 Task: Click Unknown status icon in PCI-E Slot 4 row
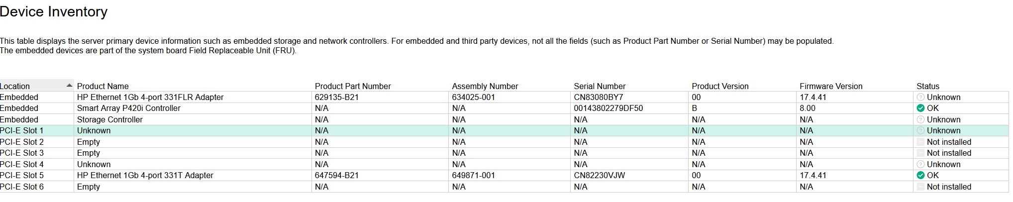(920, 165)
